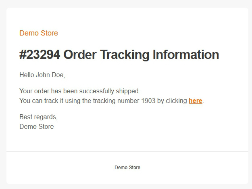
Task: Click the Demo Store footer text
Action: (x=127, y=168)
